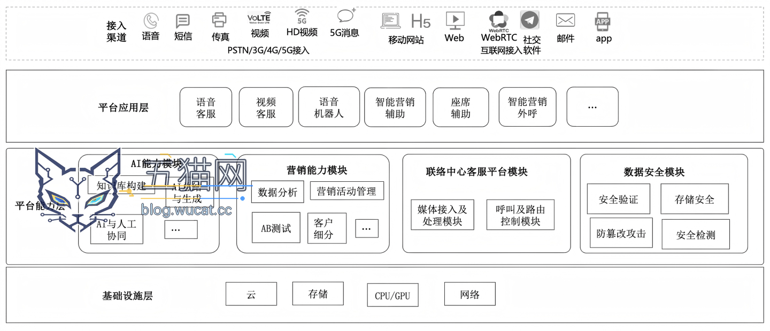Click the 基础设施层 label
This screenshot has height=331, width=770.
click(x=127, y=296)
